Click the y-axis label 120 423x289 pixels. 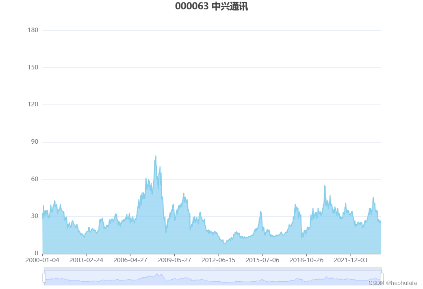point(33,104)
